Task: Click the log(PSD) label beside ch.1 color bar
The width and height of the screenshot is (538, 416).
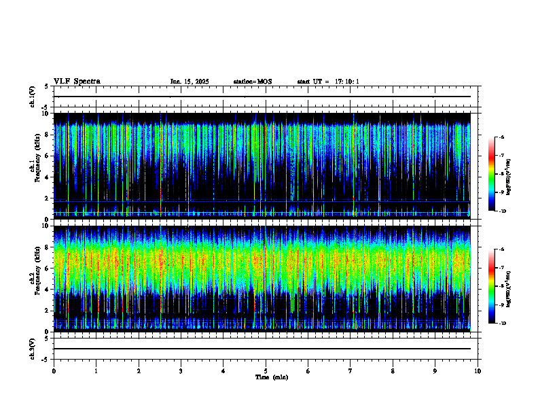Action: pos(509,177)
